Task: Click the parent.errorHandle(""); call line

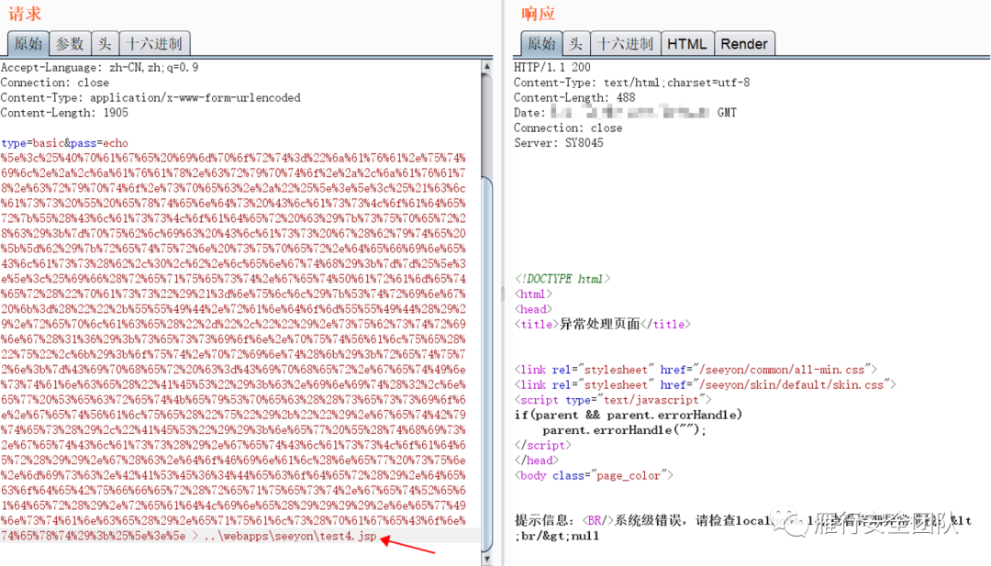Action: click(x=625, y=431)
